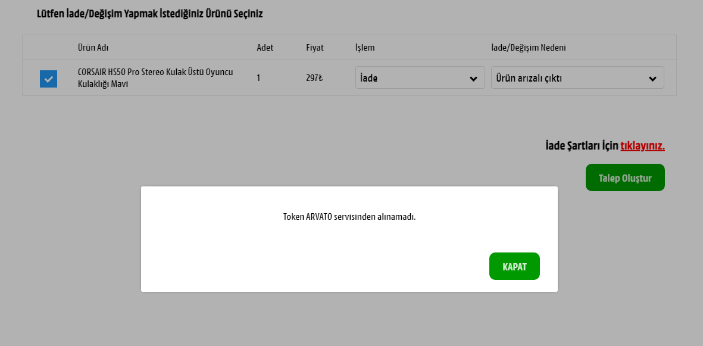The width and height of the screenshot is (703, 346).
Task: Click the Adet column header
Action: click(265, 48)
